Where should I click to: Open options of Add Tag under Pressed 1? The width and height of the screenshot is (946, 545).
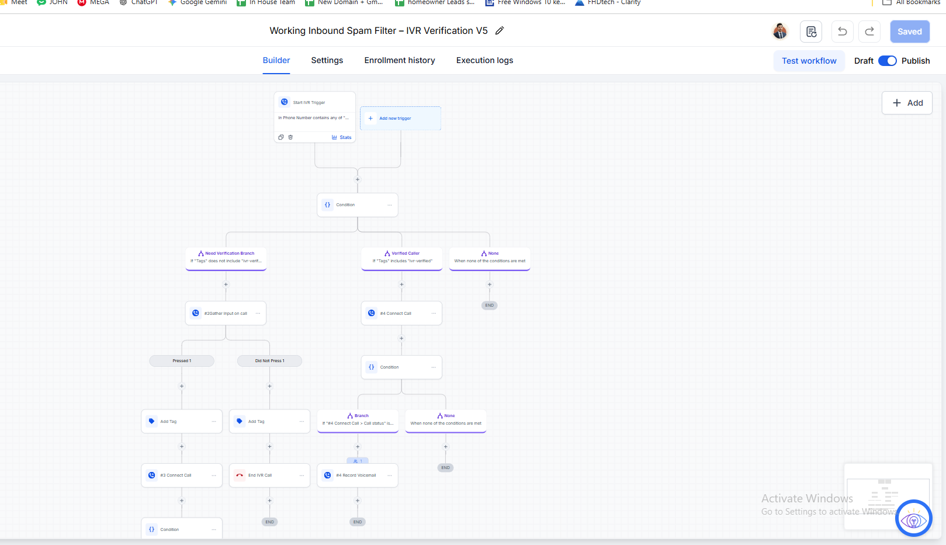(214, 421)
